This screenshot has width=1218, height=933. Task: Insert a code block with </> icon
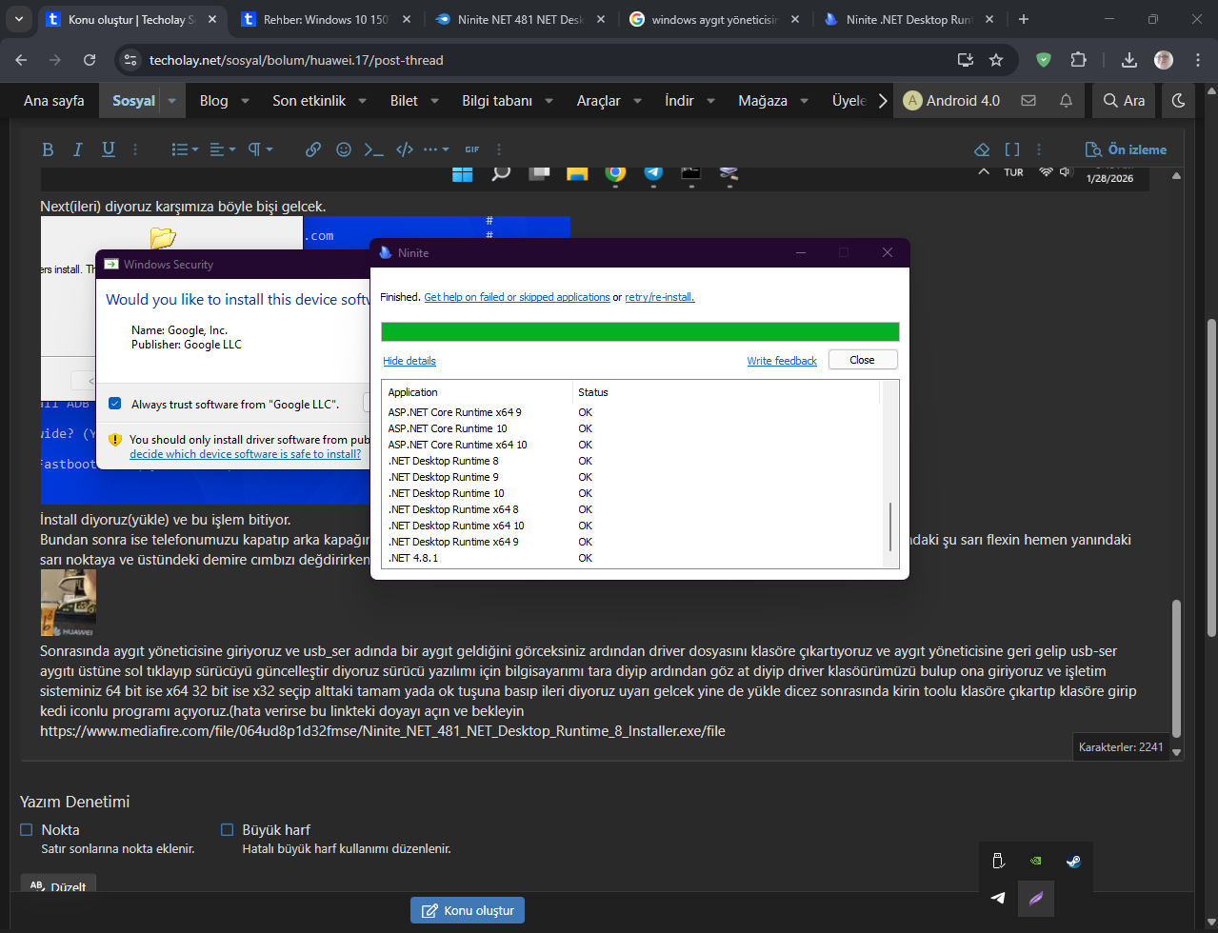click(405, 149)
